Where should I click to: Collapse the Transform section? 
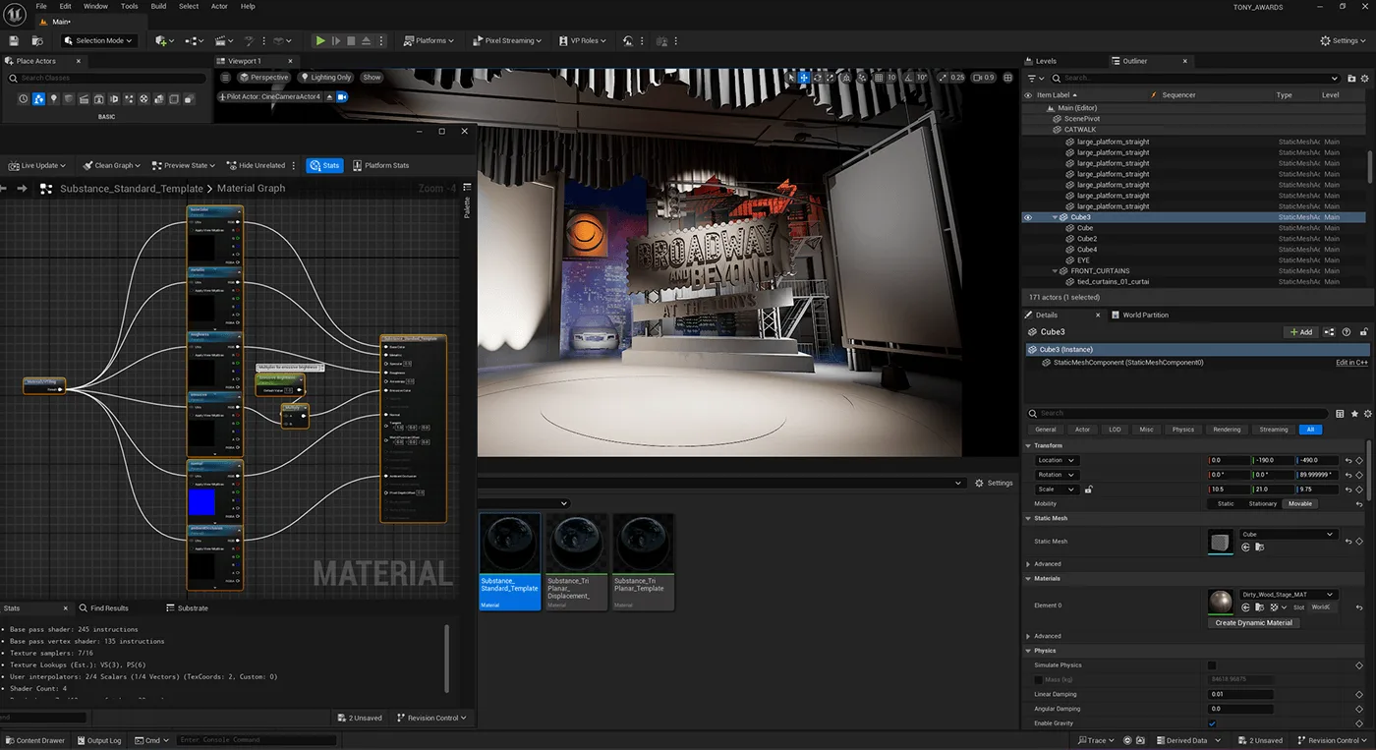[1028, 445]
